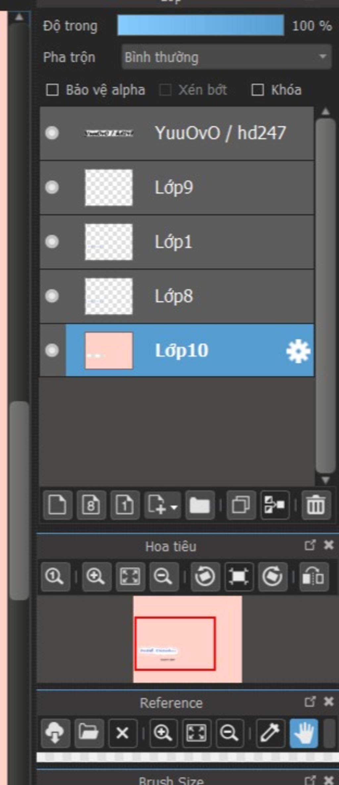This screenshot has height=785, width=339.
Task: Select the Lớp8 layer
Action: click(199, 296)
